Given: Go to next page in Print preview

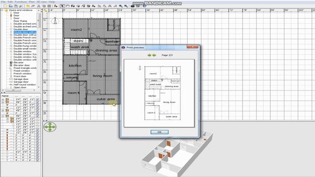Looking at the screenshot, I should pos(154,55).
